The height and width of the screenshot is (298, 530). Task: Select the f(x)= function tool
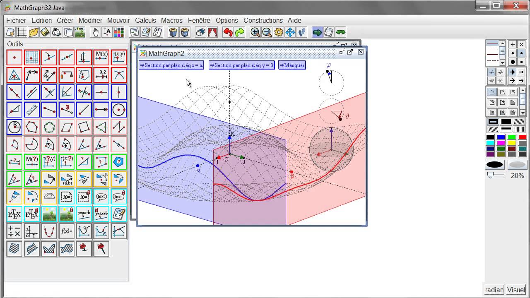67,231
